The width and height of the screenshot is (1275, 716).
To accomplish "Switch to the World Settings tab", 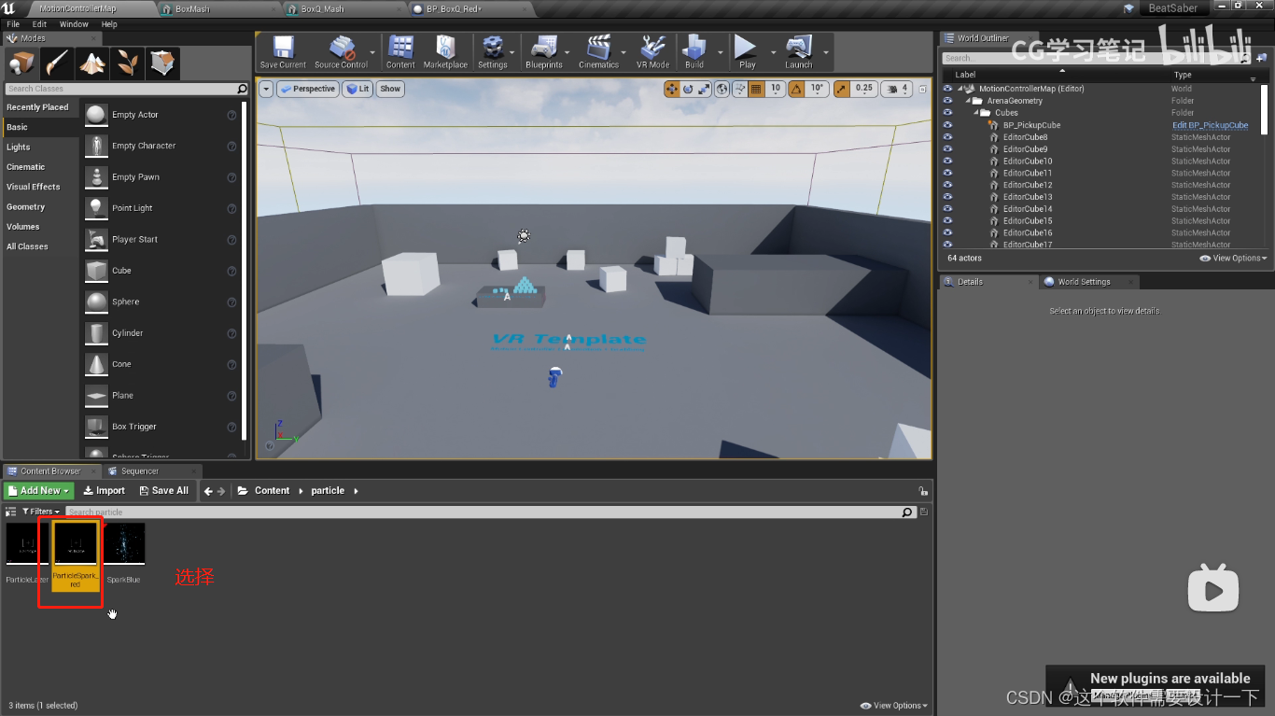I will point(1084,282).
